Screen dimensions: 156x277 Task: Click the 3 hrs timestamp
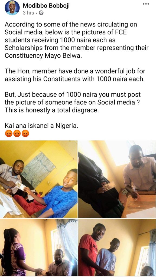[28, 13]
